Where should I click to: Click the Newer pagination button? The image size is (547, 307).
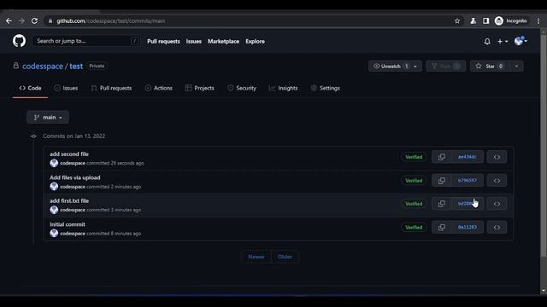(x=256, y=257)
